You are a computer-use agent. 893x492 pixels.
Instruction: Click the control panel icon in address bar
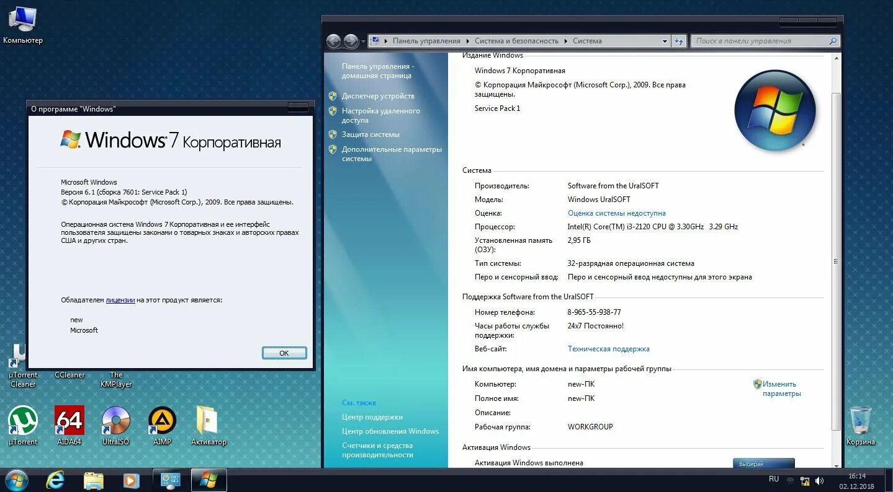click(376, 41)
